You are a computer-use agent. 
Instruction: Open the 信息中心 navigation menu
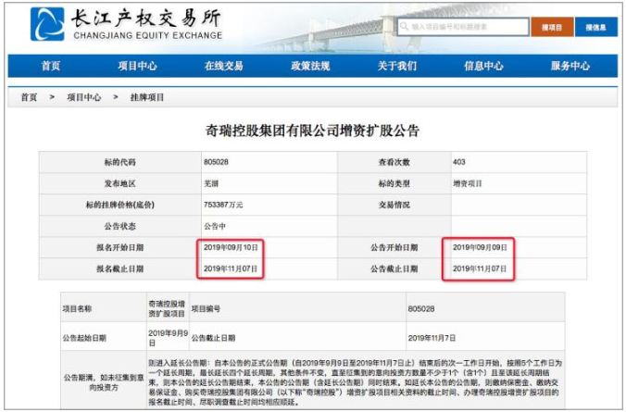pos(483,66)
